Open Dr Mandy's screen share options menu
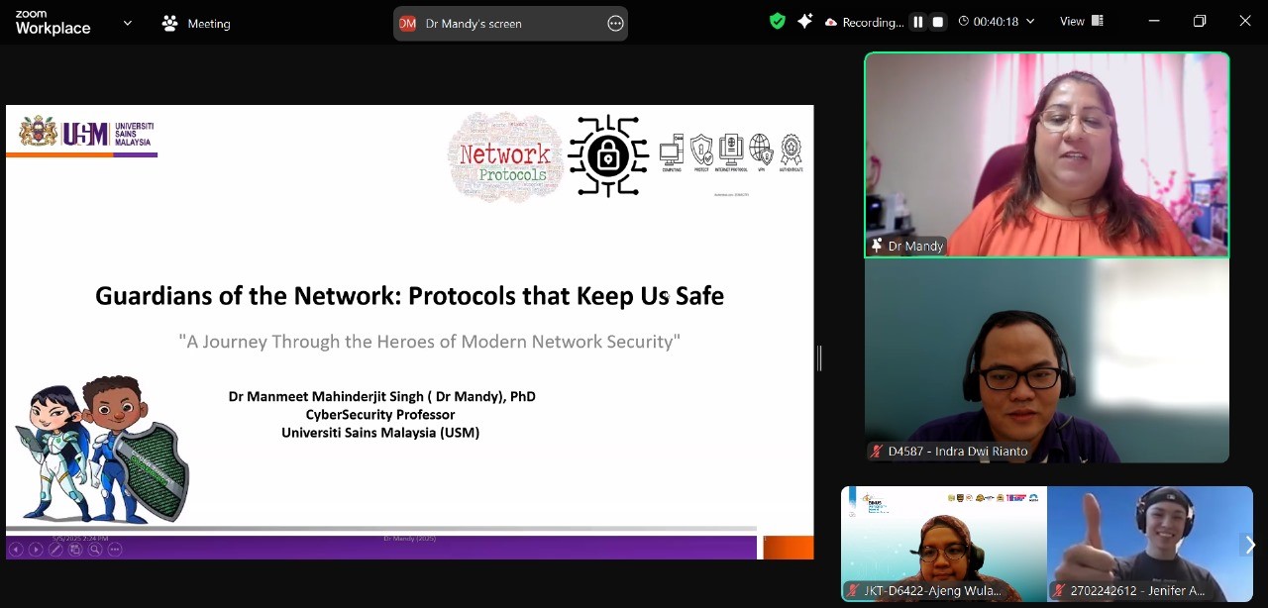This screenshot has height=608, width=1268. coord(615,24)
